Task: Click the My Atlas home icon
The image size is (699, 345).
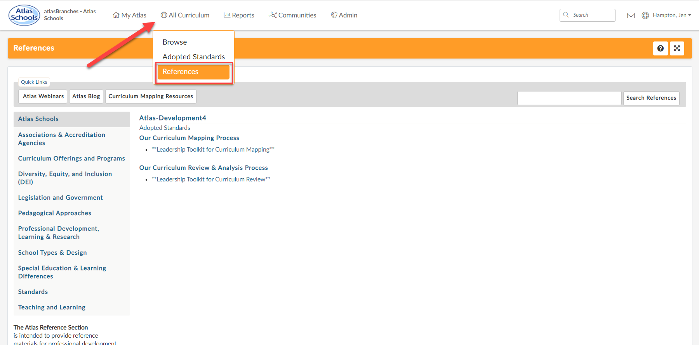Action: (x=116, y=15)
